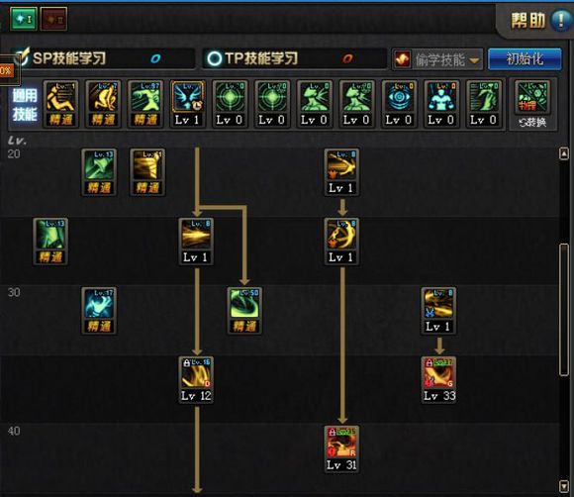The image size is (574, 497).
Task: Click the Lv 31 locked skill icon
Action: point(341,449)
